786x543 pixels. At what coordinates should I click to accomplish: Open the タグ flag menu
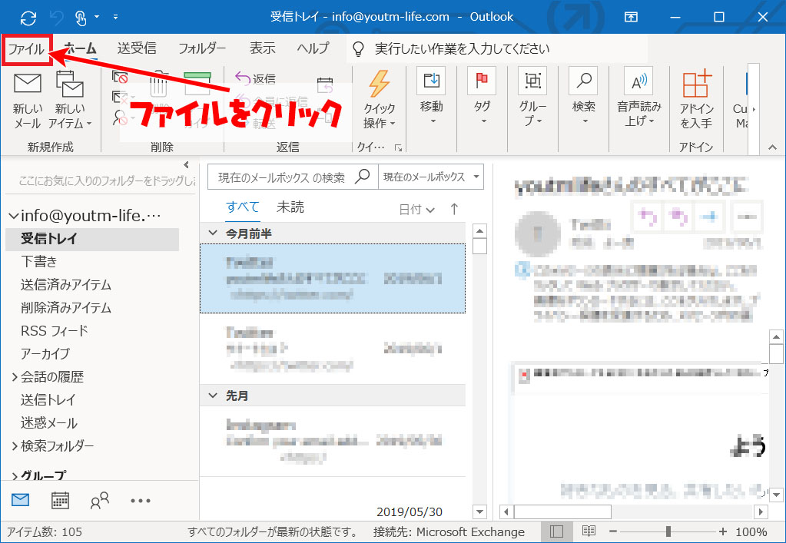[482, 98]
